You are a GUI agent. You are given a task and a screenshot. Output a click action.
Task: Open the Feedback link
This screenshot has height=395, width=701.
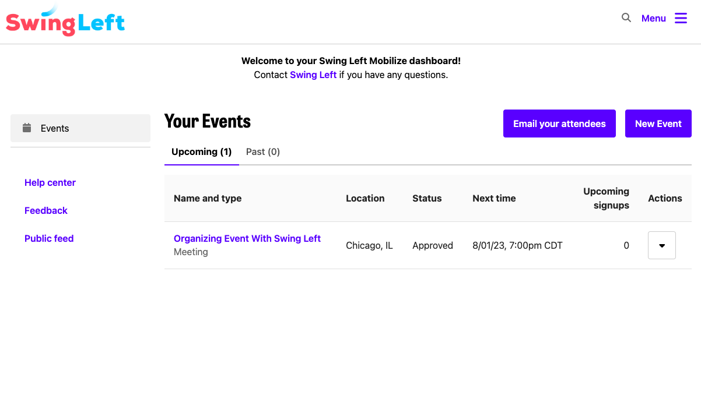coord(46,210)
